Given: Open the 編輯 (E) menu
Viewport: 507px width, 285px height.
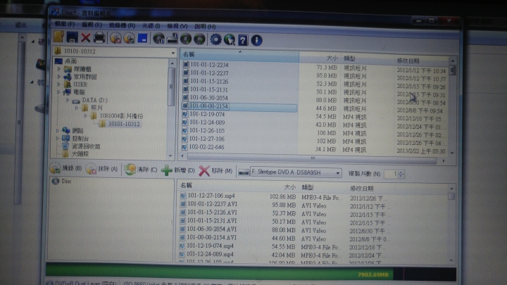Looking at the screenshot, I should [x=92, y=25].
